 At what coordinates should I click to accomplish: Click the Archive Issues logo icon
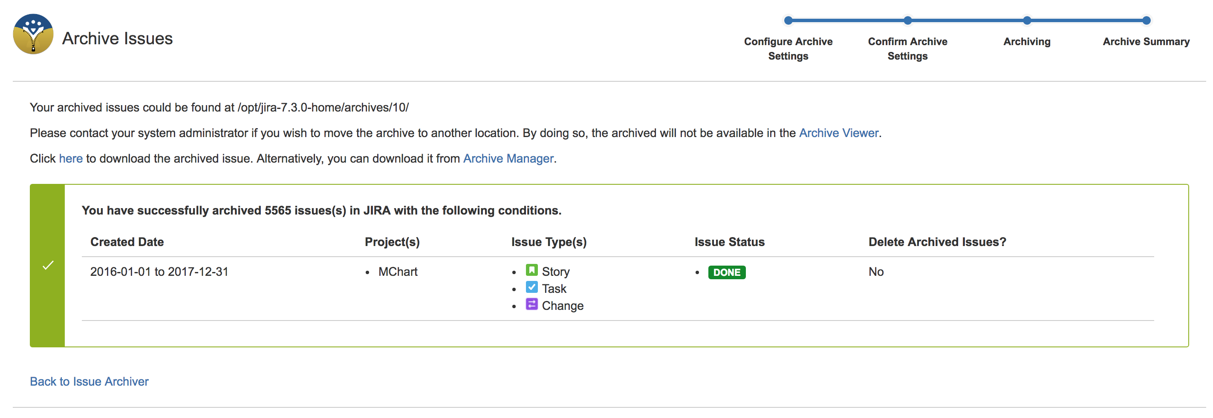pos(33,34)
